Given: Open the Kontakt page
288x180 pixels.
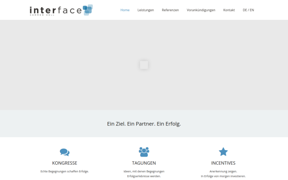Looking at the screenshot, I should coord(229,10).
